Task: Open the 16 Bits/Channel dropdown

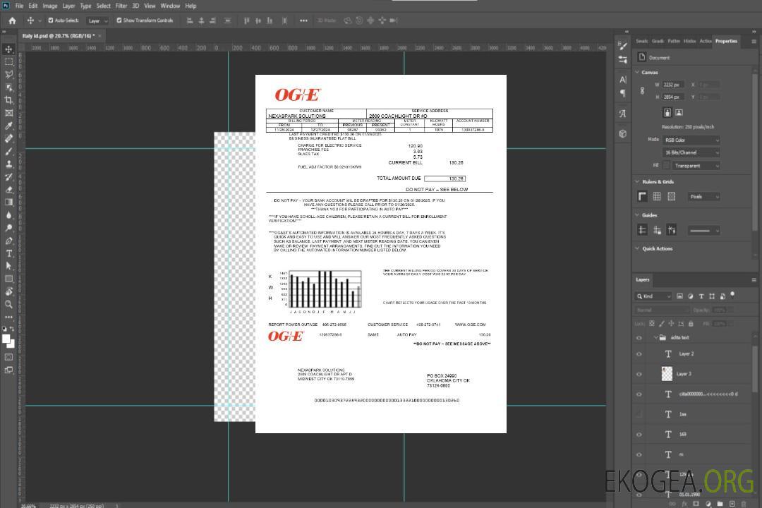Action: [691, 152]
